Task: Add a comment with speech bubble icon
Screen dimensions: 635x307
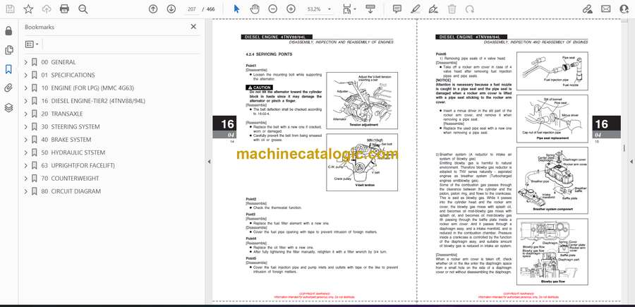Action: (397, 9)
